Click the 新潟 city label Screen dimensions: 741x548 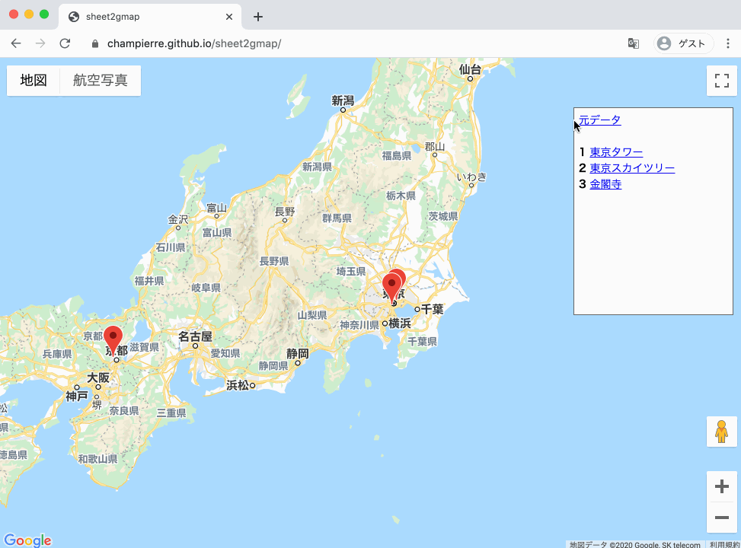tap(343, 100)
